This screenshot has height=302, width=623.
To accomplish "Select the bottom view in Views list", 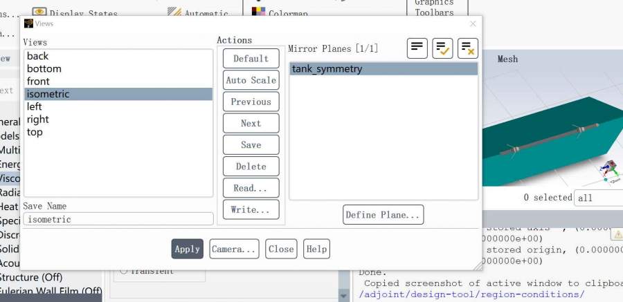I will coord(118,68).
